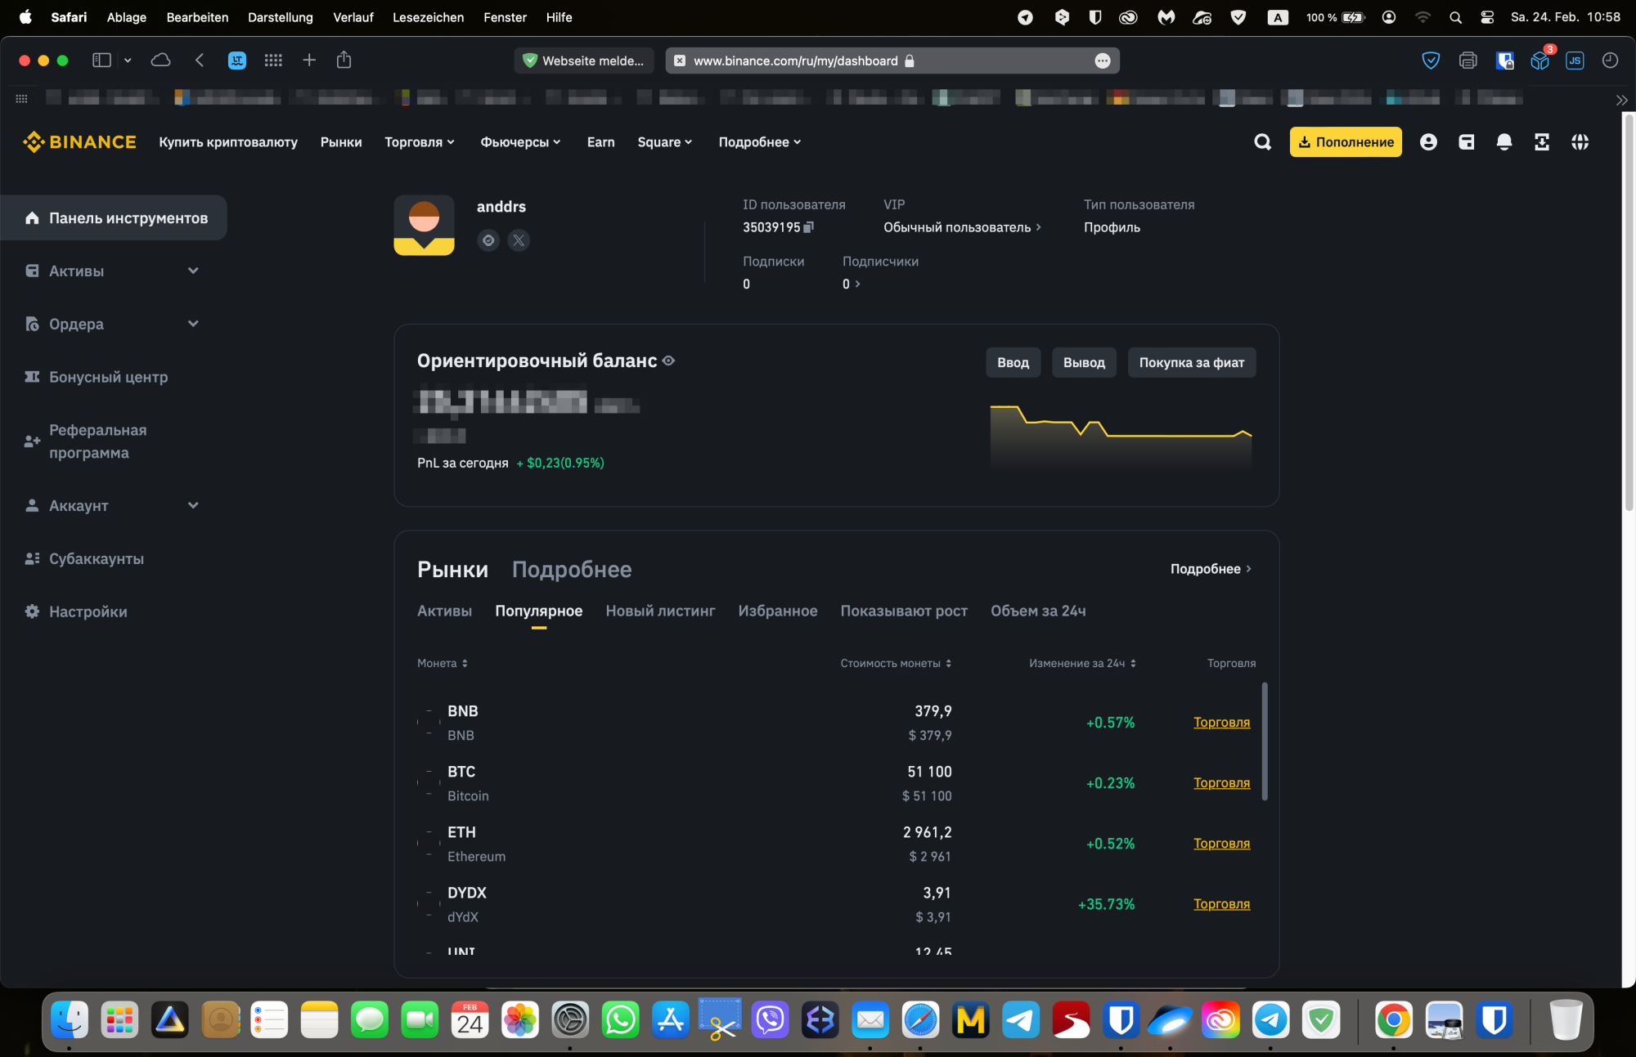Open the wallet icon in the top bar
This screenshot has width=1636, height=1057.
[1466, 141]
